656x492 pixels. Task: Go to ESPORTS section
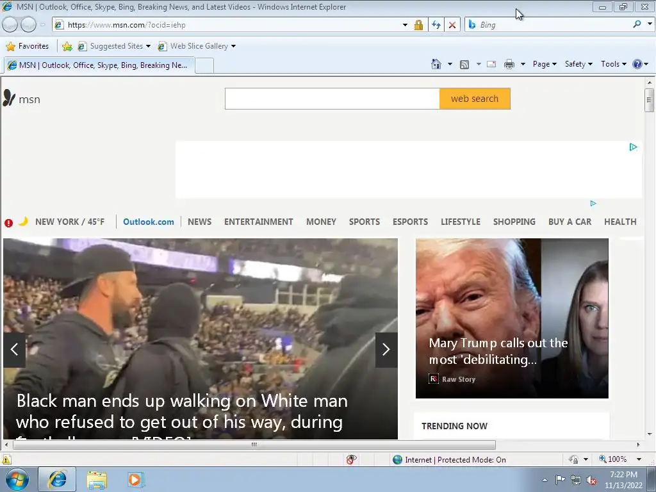(x=411, y=222)
